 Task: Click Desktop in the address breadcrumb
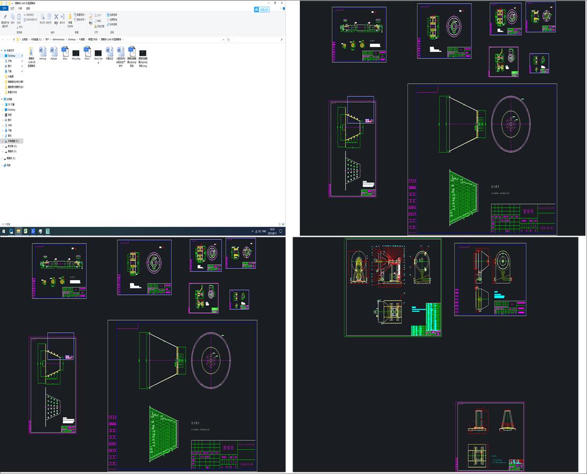pyautogui.click(x=71, y=39)
